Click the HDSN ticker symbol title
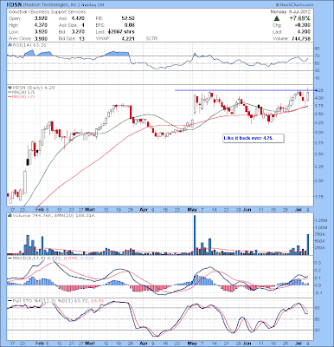This screenshot has width=334, height=347. [x=14, y=5]
